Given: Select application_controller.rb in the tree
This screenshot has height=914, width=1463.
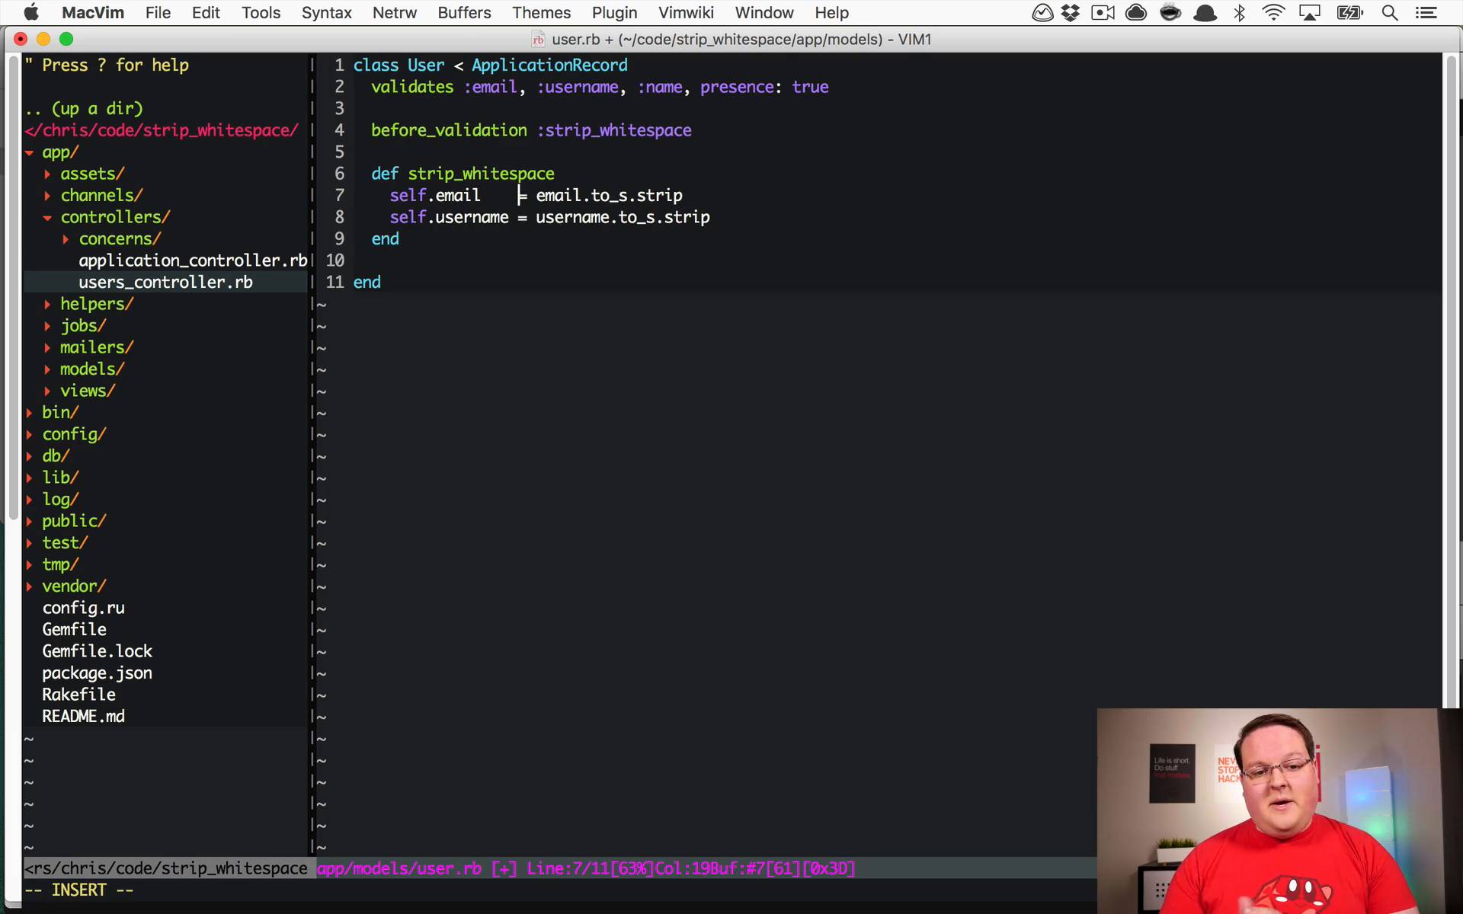Looking at the screenshot, I should tap(193, 260).
